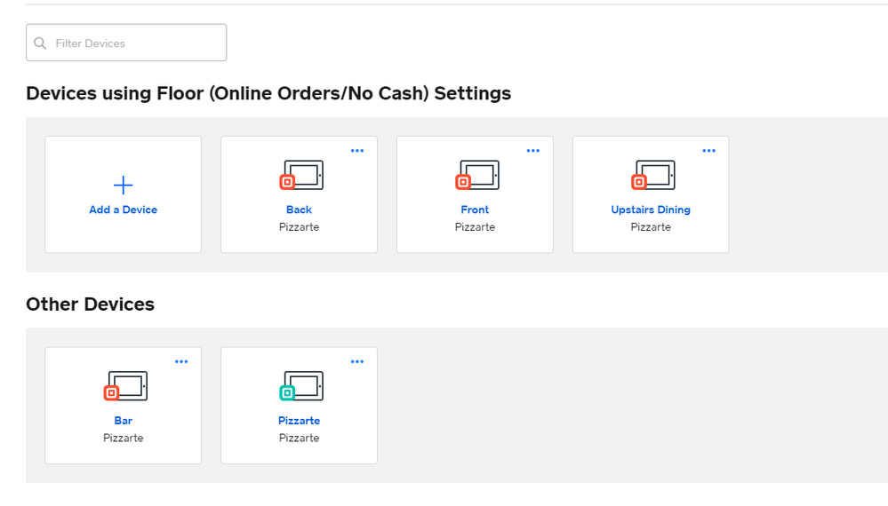The width and height of the screenshot is (888, 506).
Task: Click the Bar device tablet icon
Action: (x=125, y=386)
